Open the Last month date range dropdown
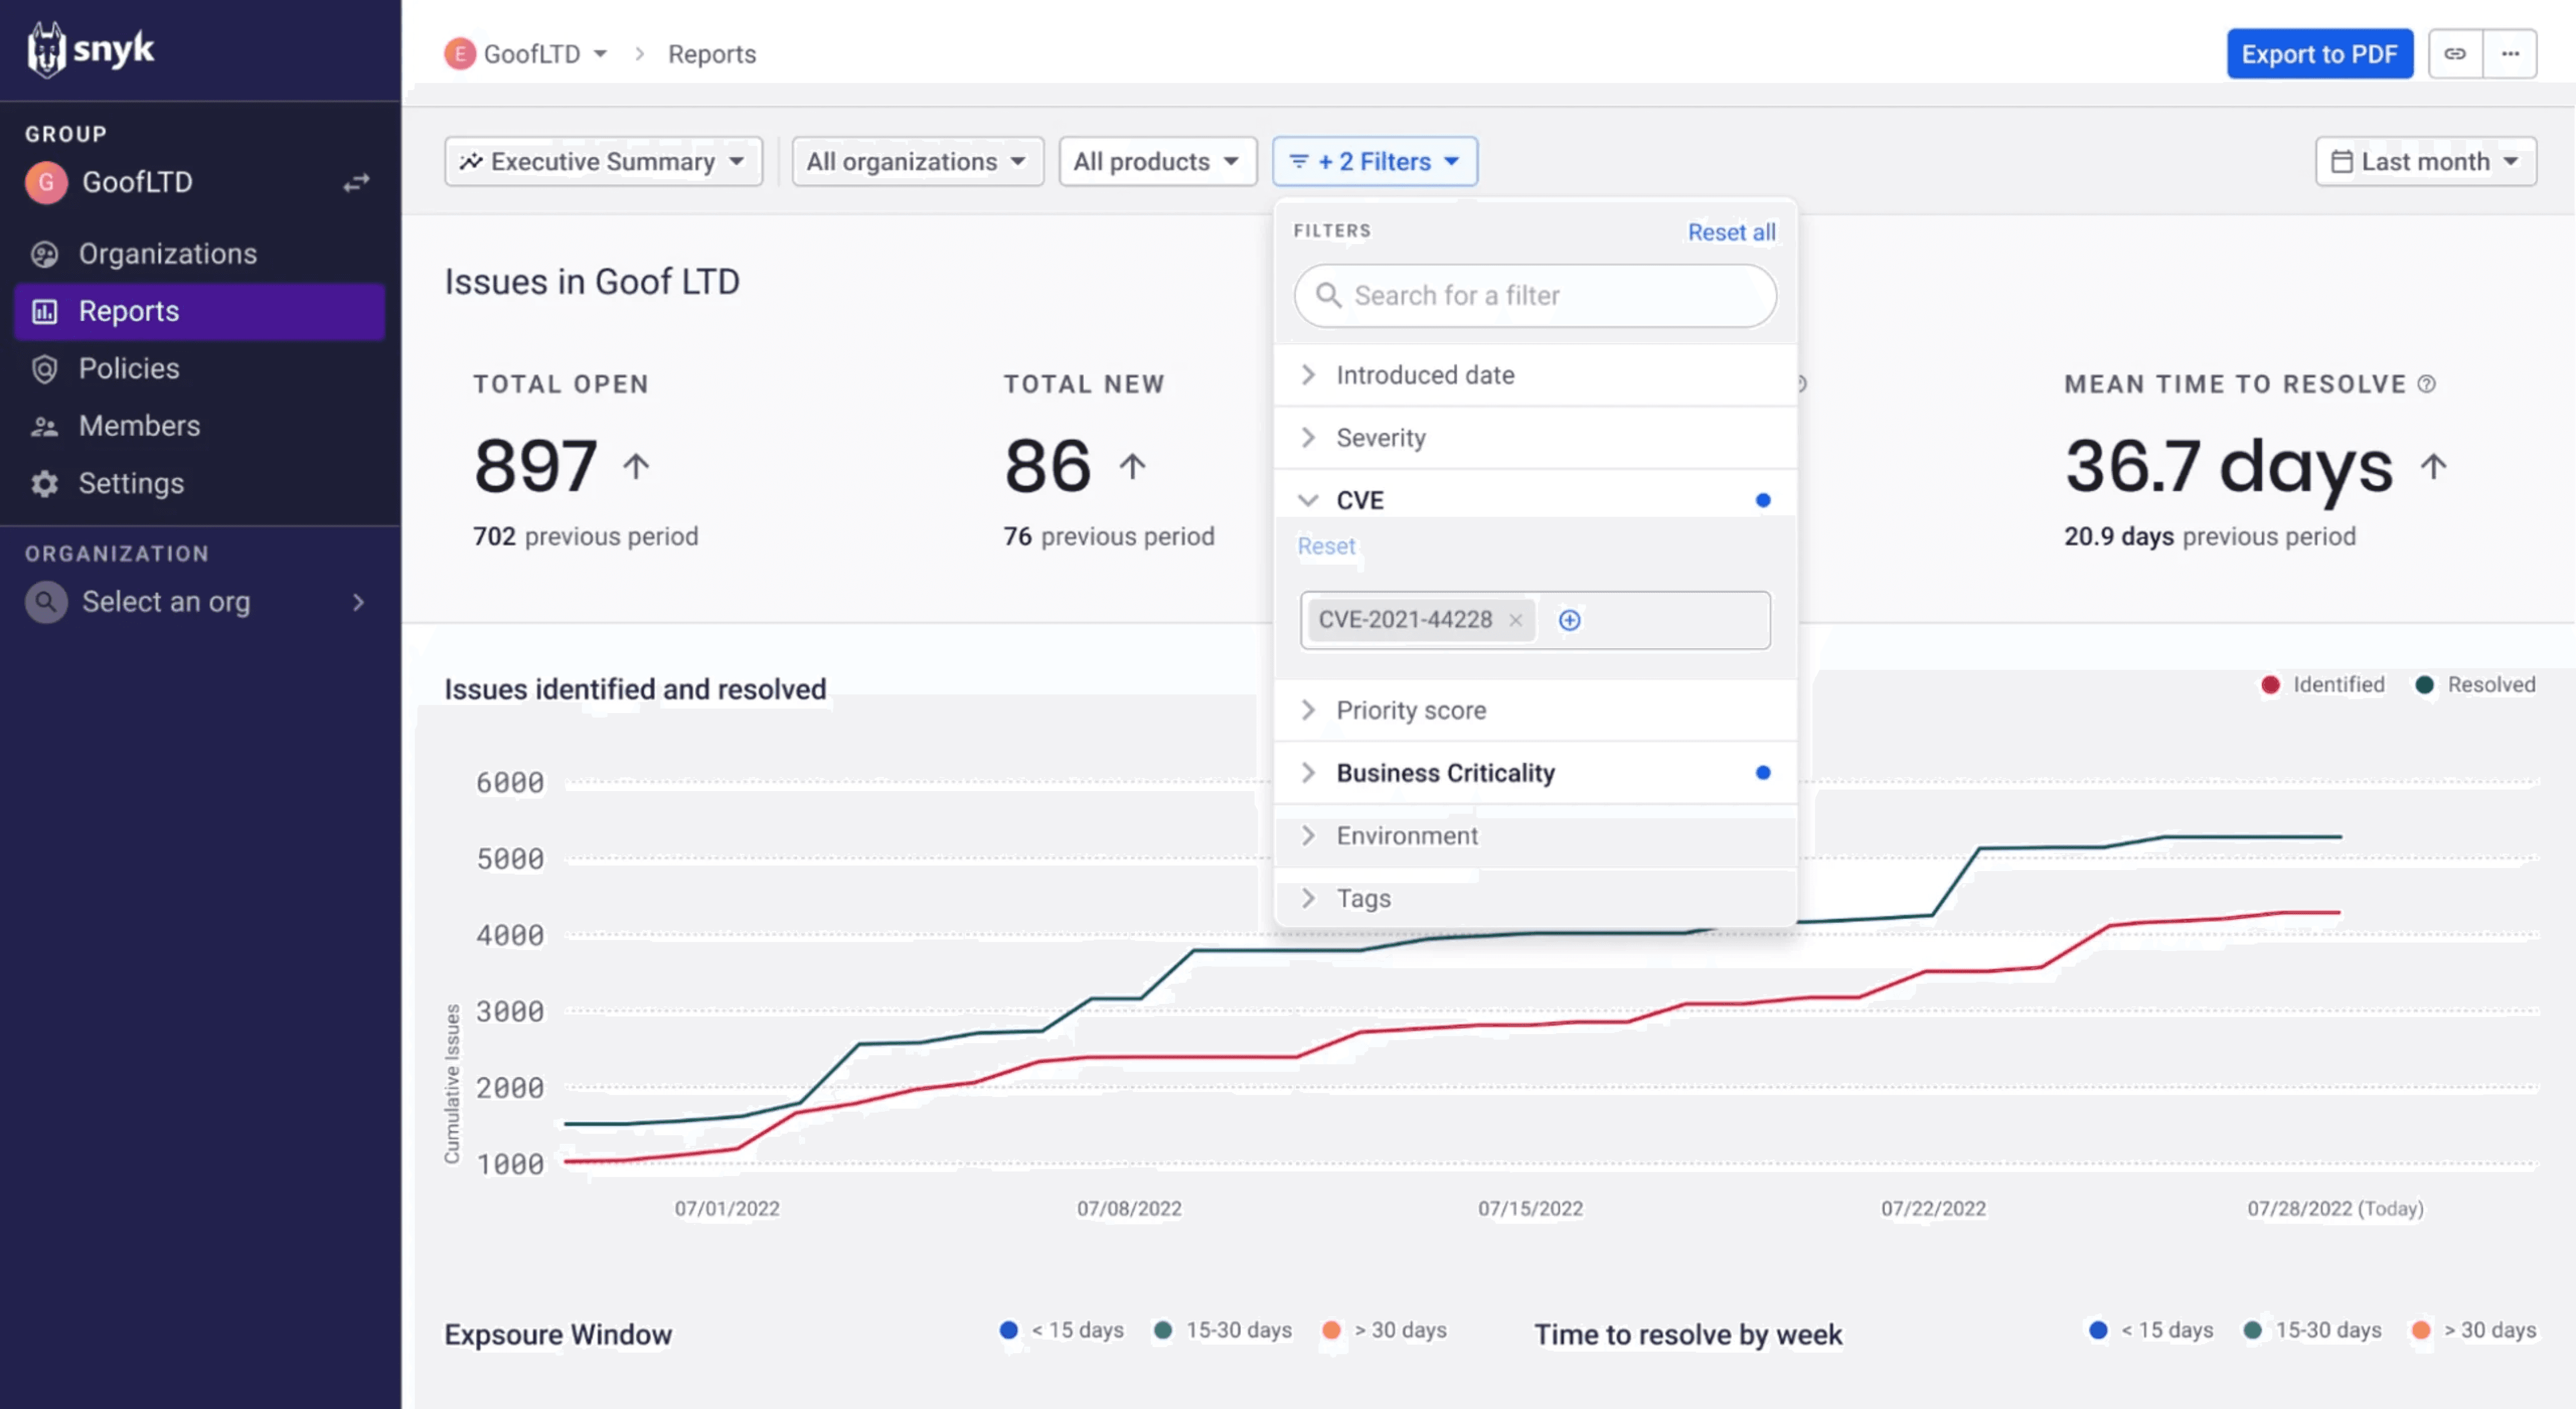2576x1409 pixels. click(2425, 162)
